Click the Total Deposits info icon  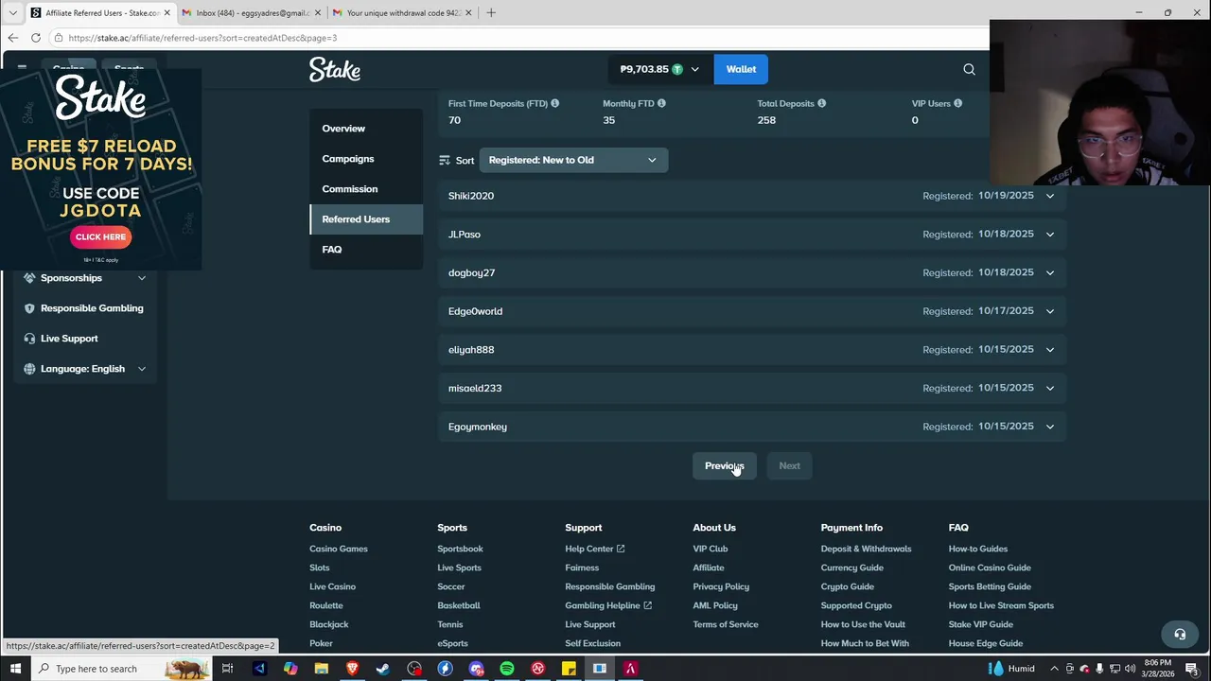tap(821, 103)
